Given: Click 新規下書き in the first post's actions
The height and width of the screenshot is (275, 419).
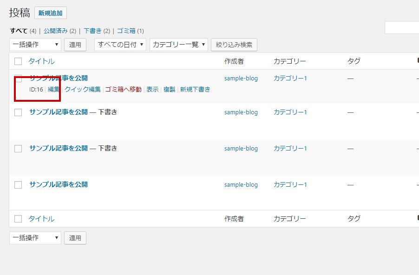Looking at the screenshot, I should 195,90.
